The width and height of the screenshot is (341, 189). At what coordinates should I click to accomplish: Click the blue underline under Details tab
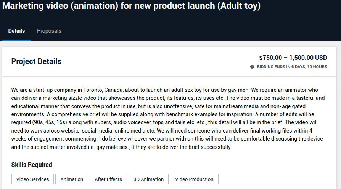[16, 40]
